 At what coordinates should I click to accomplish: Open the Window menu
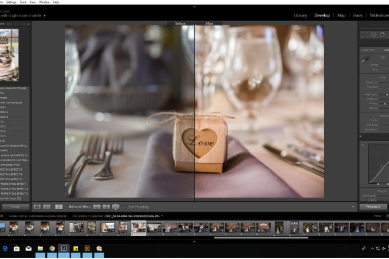pyautogui.click(x=44, y=2)
